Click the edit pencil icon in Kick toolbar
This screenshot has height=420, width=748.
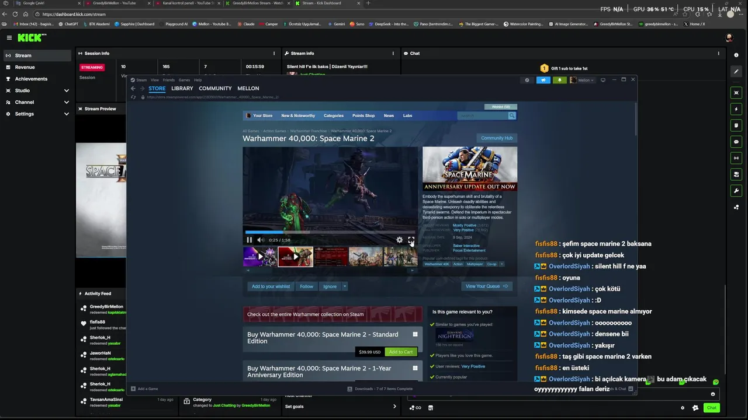[736, 71]
